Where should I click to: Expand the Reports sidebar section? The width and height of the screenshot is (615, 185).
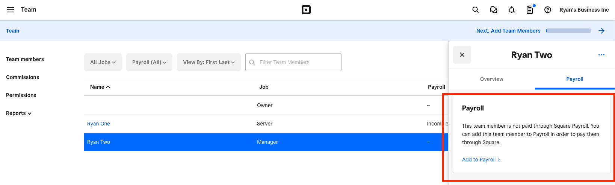point(19,113)
